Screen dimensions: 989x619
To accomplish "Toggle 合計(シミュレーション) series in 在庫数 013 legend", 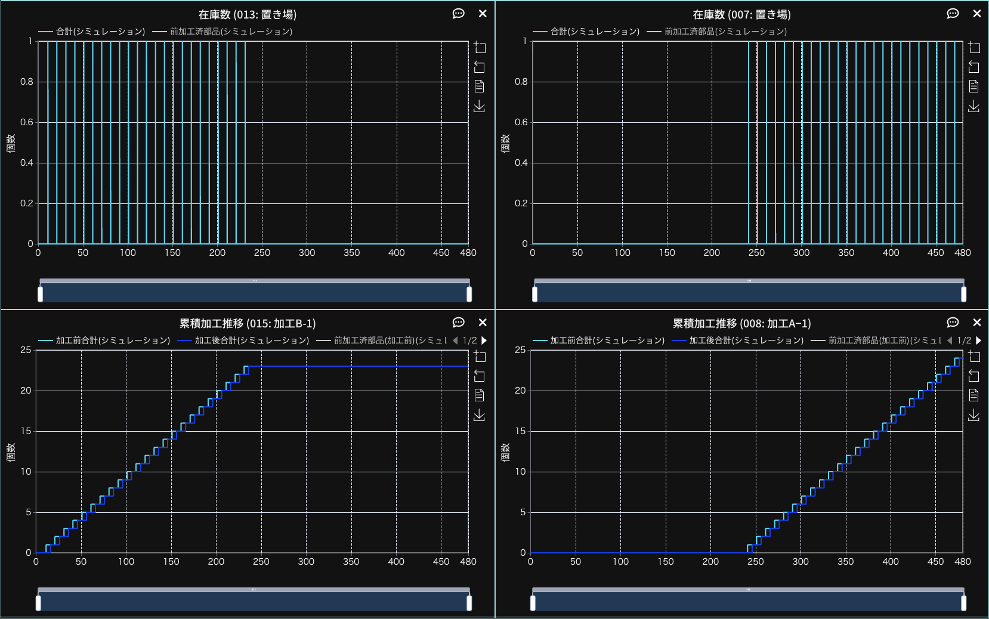I will click(92, 32).
